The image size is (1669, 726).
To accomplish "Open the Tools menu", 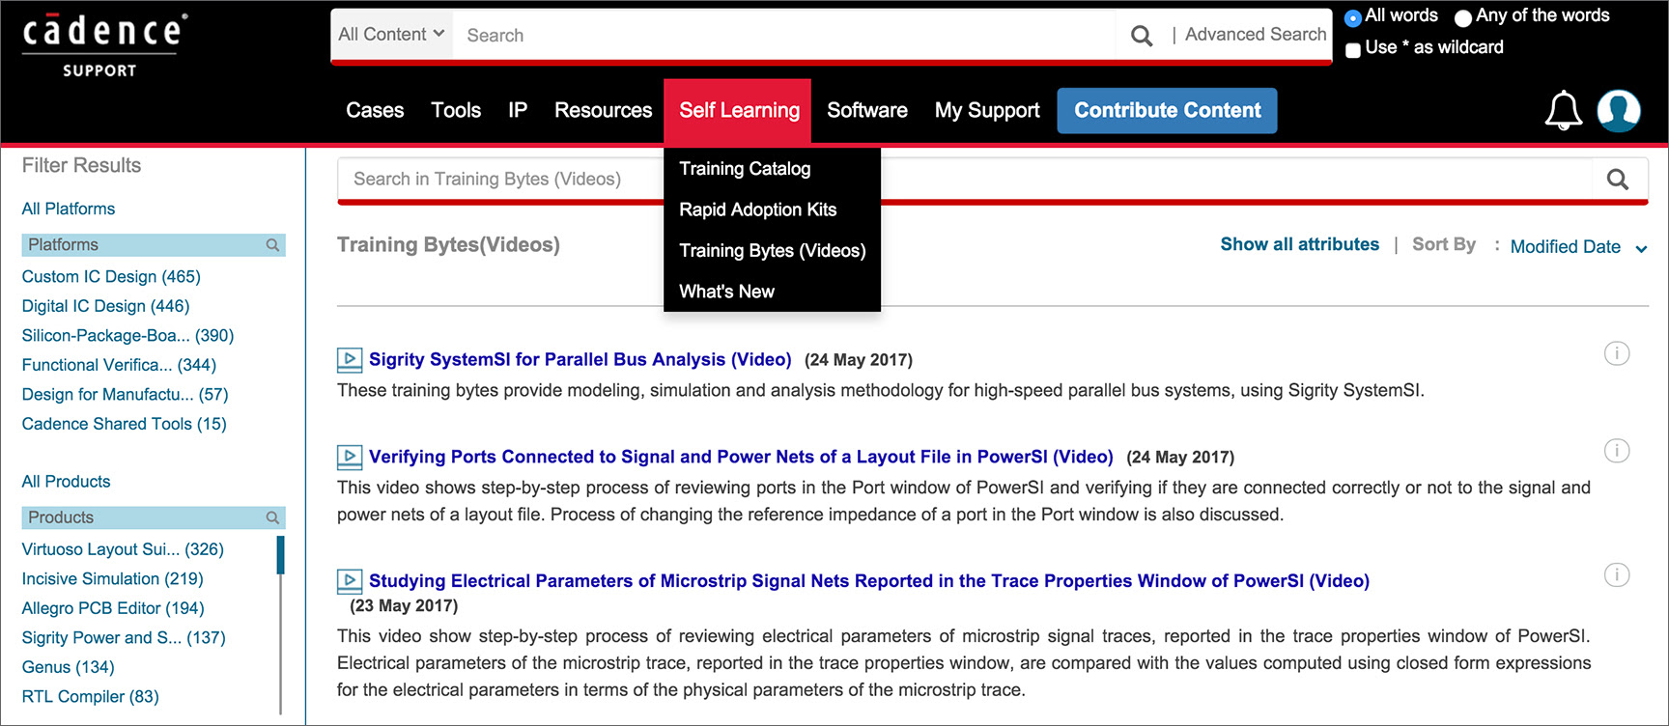I will click(456, 110).
